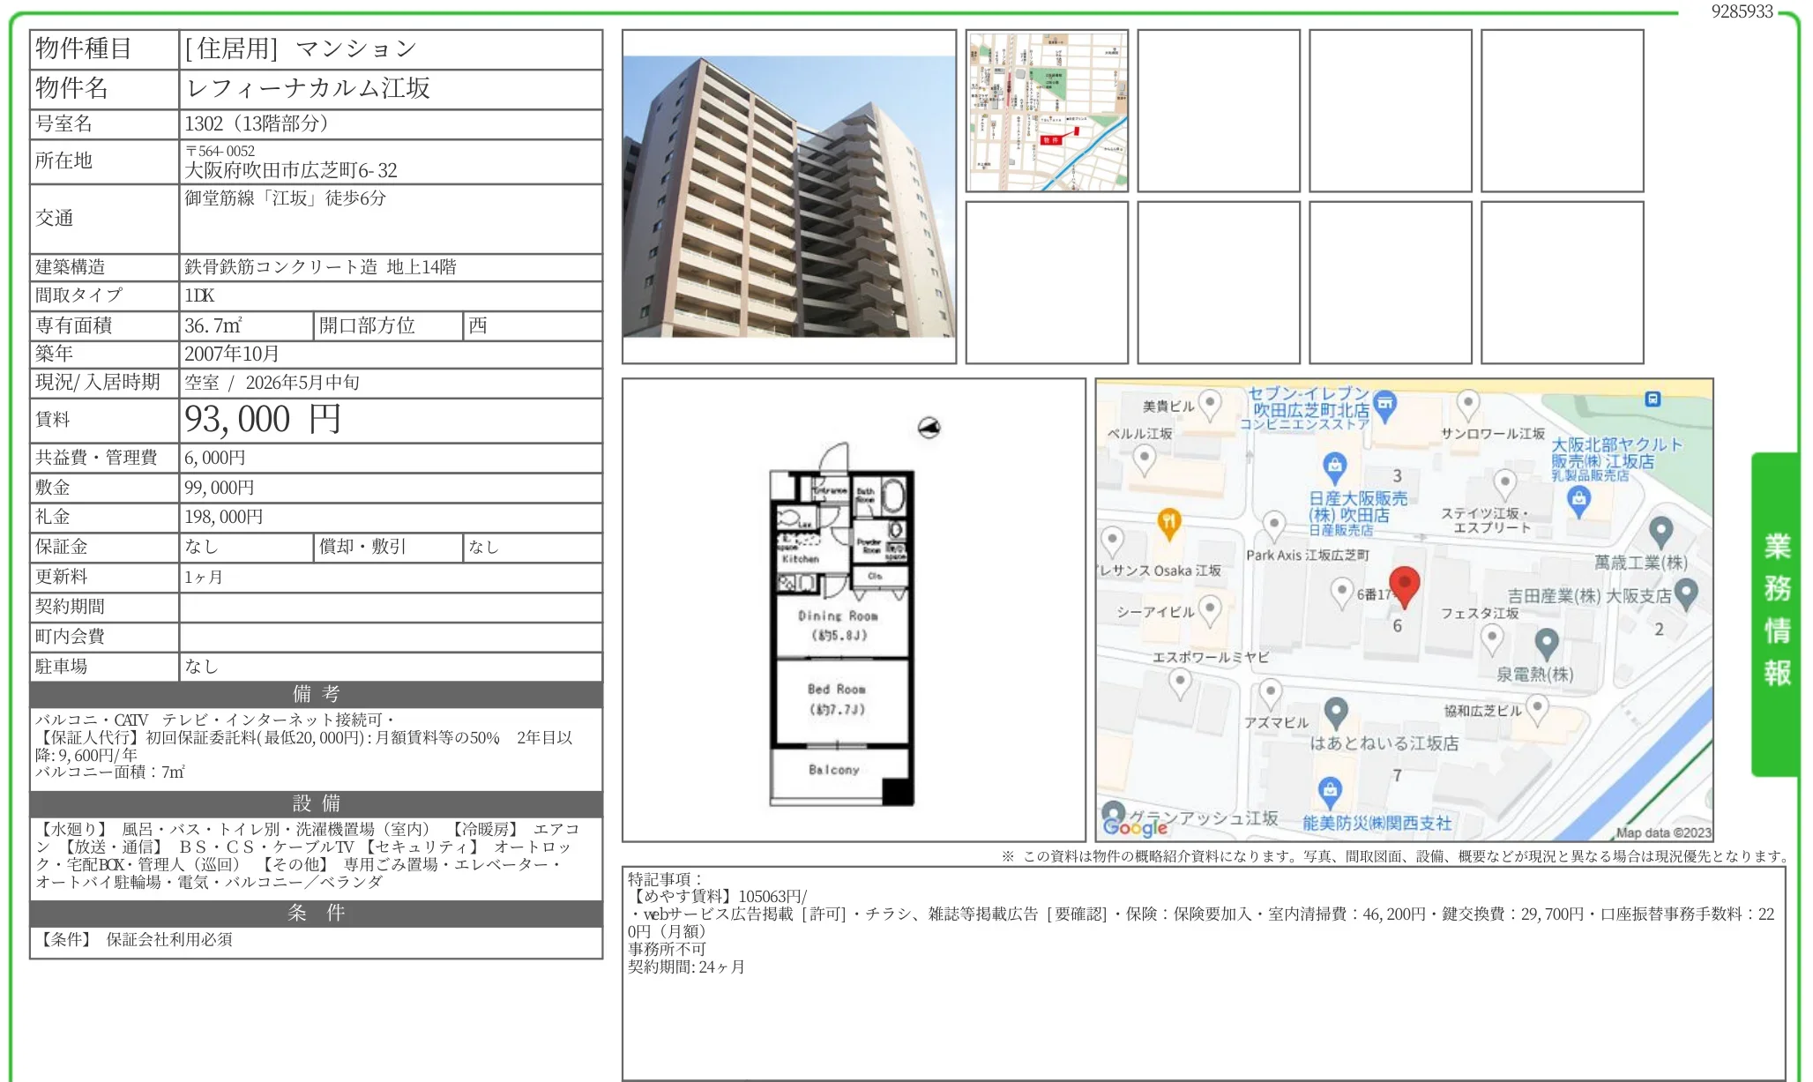Click the first empty thumbnail slot after map
The height and width of the screenshot is (1082, 1813).
(1218, 111)
